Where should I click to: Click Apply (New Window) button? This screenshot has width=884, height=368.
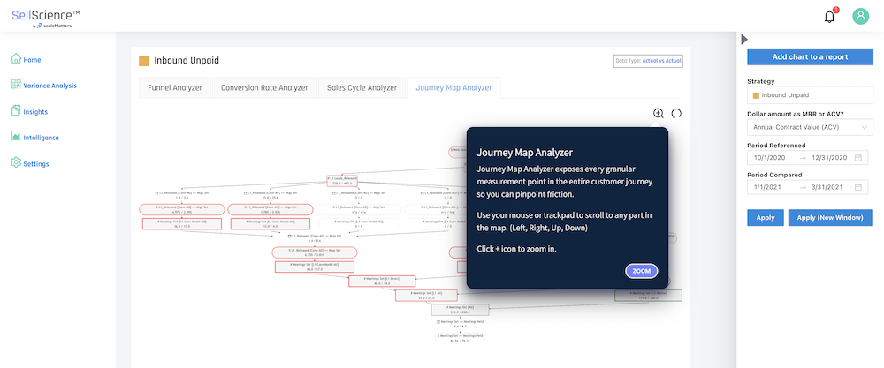point(830,218)
